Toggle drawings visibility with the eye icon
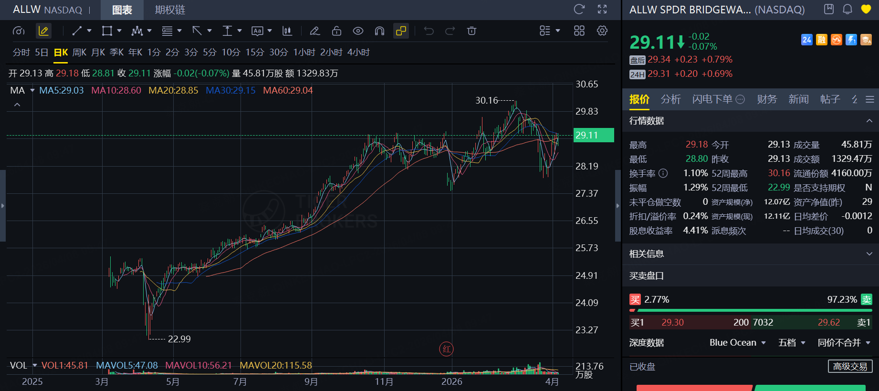Viewport: 879px width, 391px height. (x=358, y=31)
